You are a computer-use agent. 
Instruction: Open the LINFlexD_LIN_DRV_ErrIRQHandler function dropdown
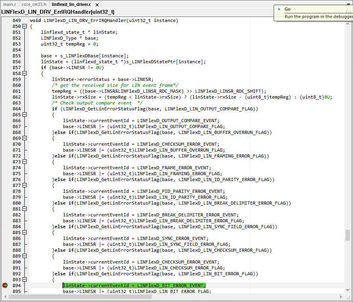pos(58,12)
